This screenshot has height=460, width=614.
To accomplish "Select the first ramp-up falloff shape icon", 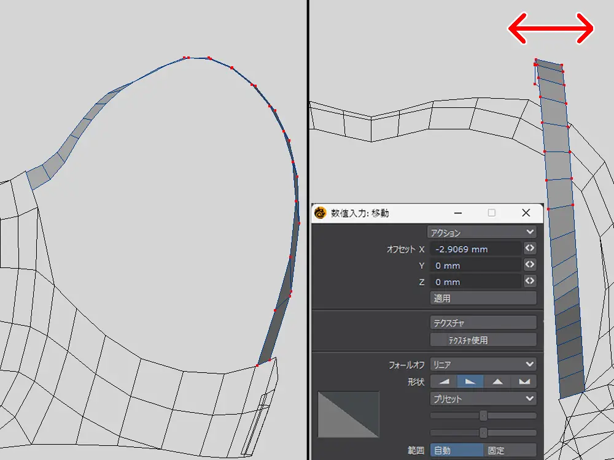I will point(443,381).
